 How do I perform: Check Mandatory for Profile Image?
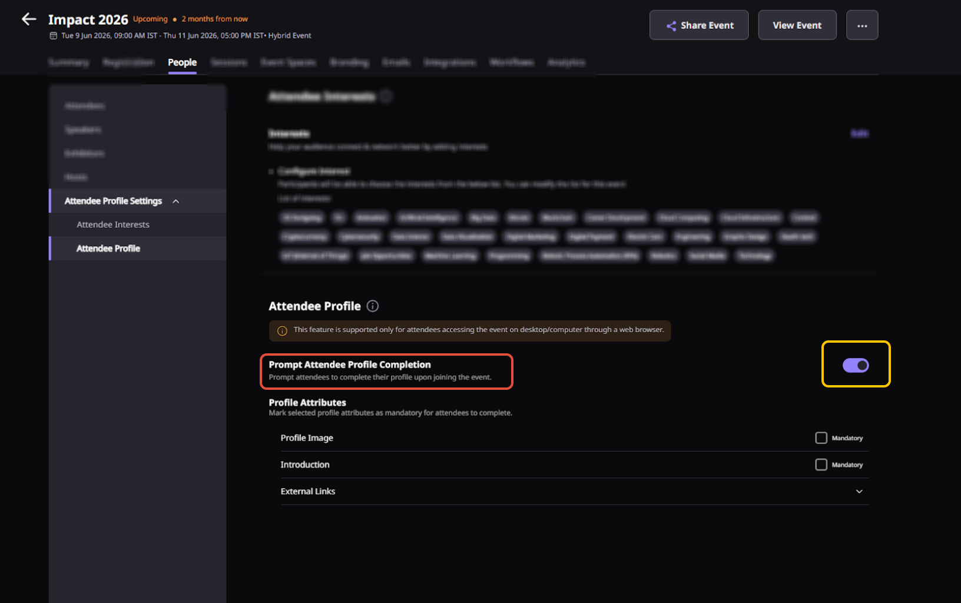click(x=821, y=438)
